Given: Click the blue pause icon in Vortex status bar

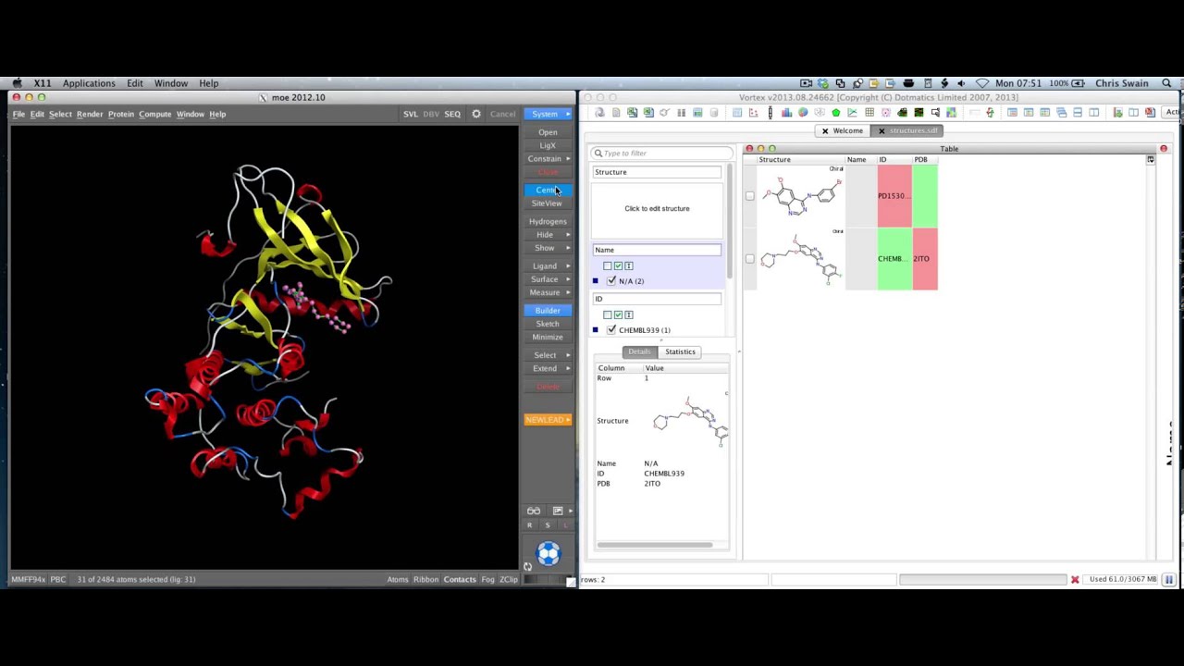Looking at the screenshot, I should (x=1169, y=579).
